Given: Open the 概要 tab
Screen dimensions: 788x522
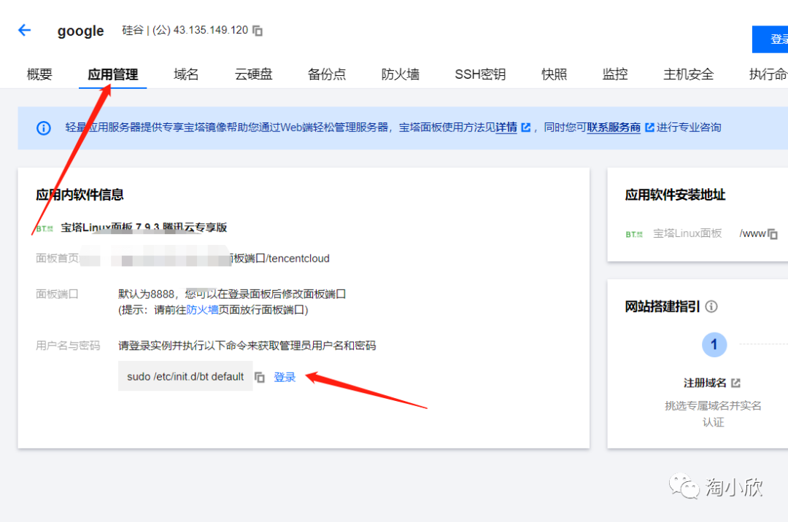Looking at the screenshot, I should [x=39, y=74].
